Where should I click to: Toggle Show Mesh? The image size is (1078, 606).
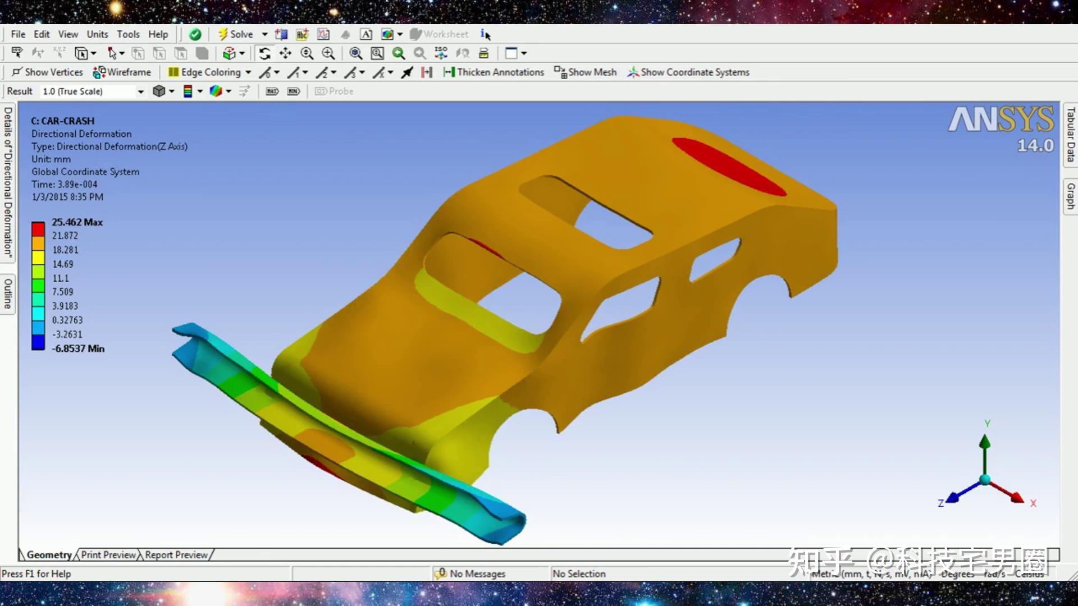tap(586, 72)
